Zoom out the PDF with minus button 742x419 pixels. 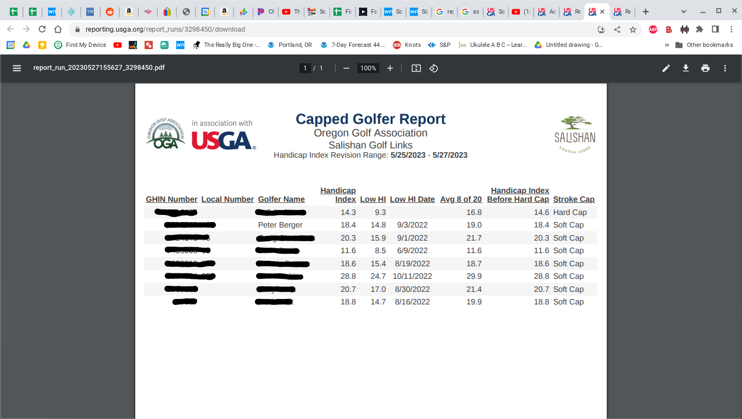(346, 68)
